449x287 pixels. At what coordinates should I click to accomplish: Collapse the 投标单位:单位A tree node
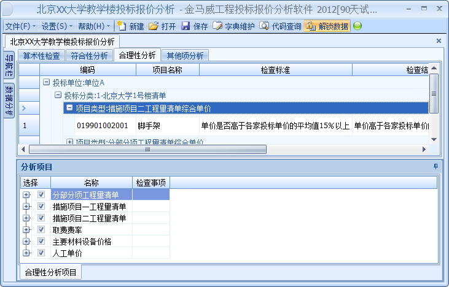tap(46, 82)
